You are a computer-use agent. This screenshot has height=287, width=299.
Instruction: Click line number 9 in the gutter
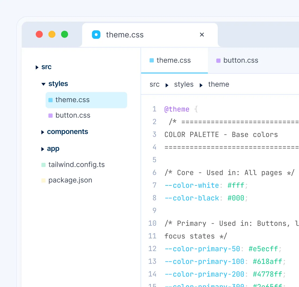[154, 210]
